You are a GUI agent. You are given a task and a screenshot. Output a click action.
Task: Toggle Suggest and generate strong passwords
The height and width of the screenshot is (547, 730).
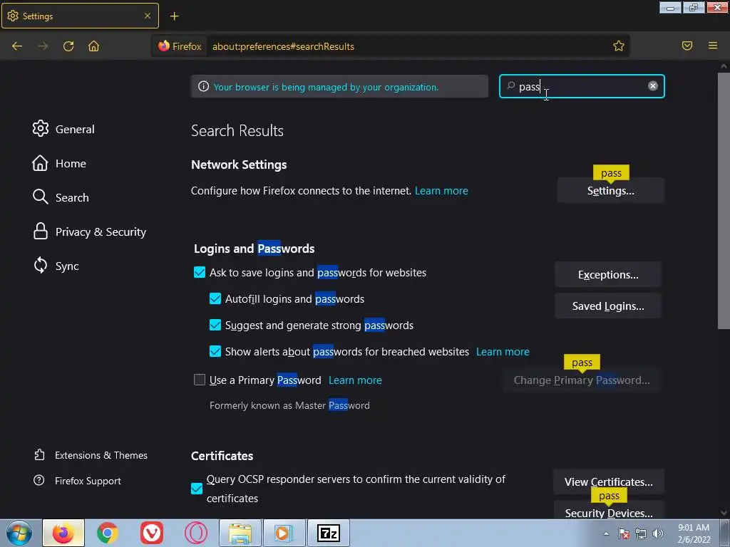coord(215,325)
